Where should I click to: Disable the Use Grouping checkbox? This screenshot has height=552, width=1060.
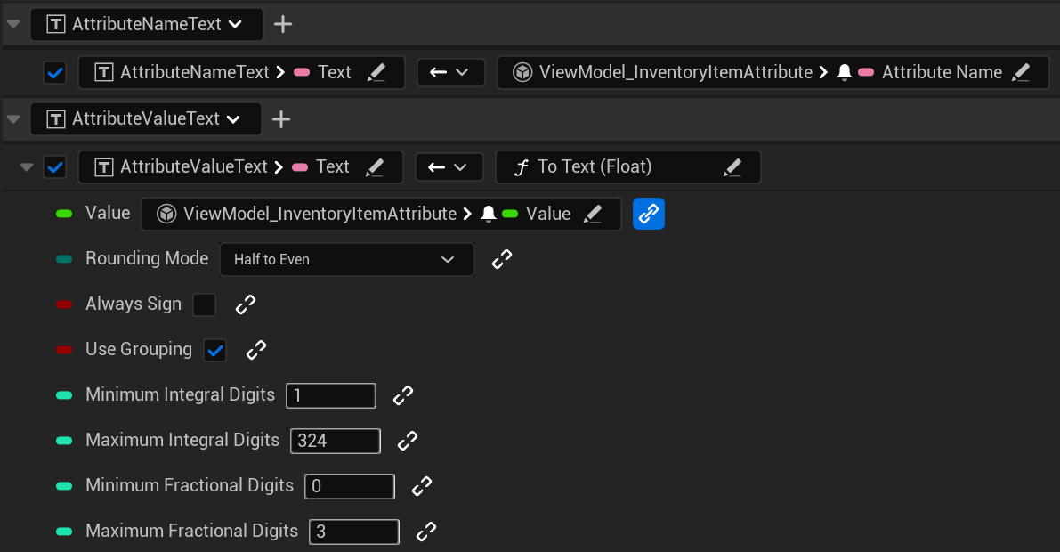coord(214,349)
